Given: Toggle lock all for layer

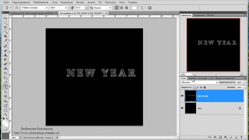Looking at the screenshot, I should pyautogui.click(x=205, y=87).
